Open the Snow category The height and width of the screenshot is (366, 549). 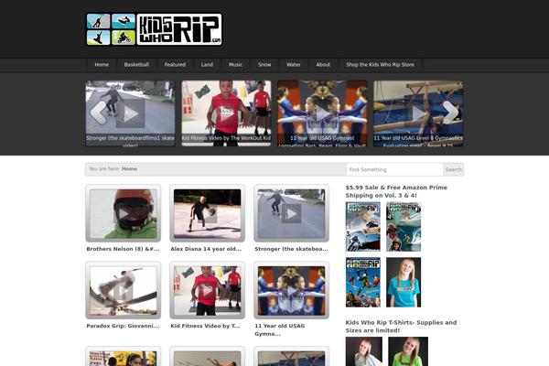(x=264, y=65)
